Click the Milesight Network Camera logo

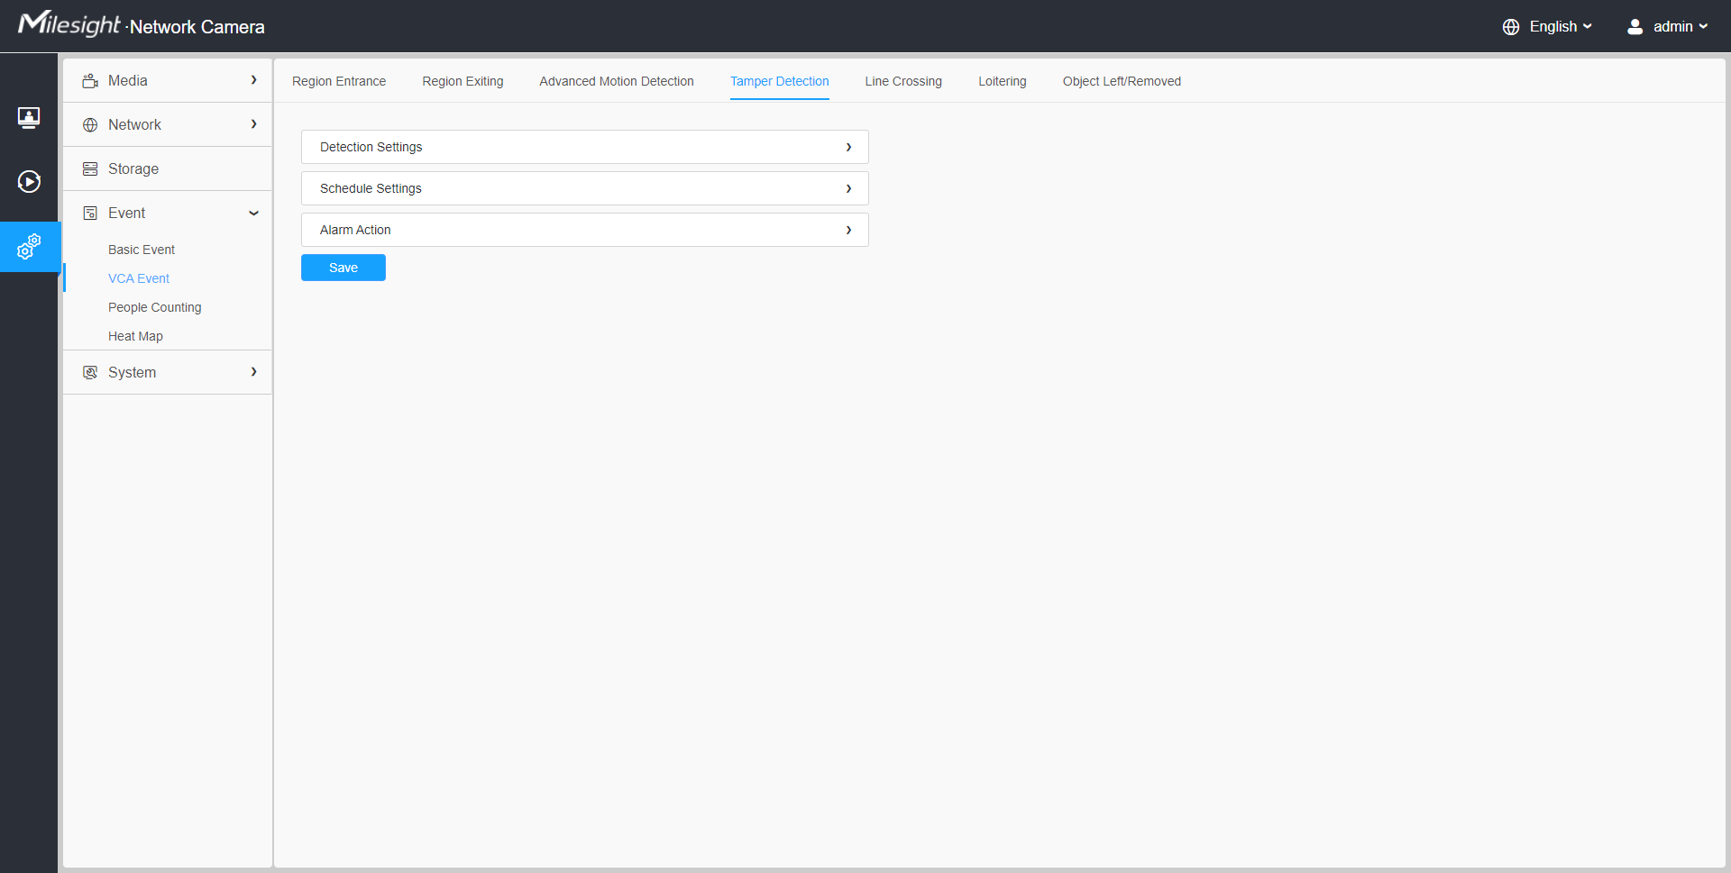point(141,25)
